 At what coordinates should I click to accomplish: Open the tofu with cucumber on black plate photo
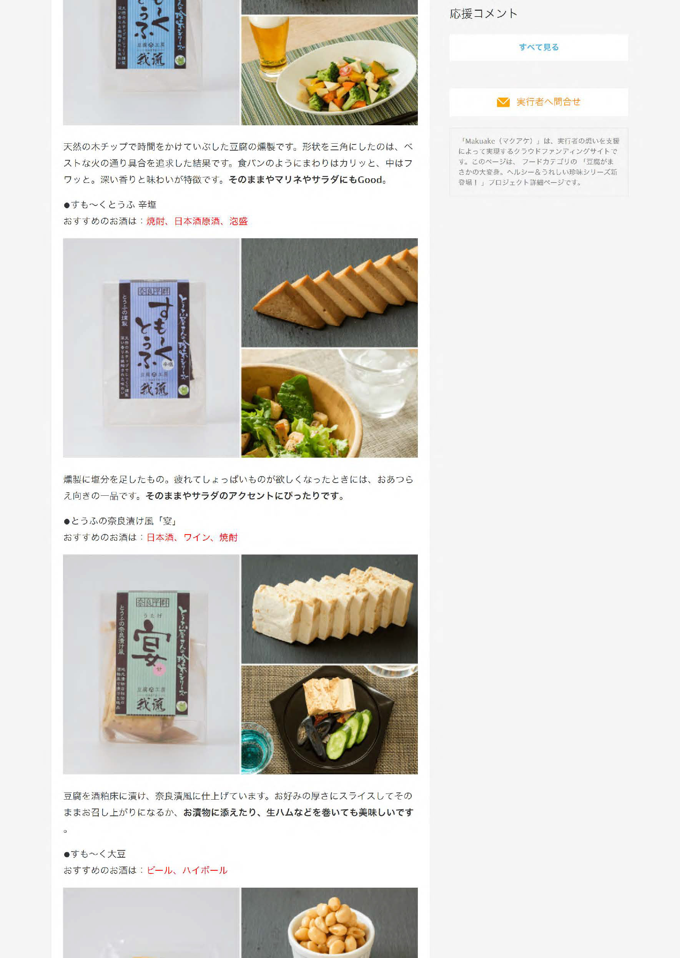click(329, 719)
